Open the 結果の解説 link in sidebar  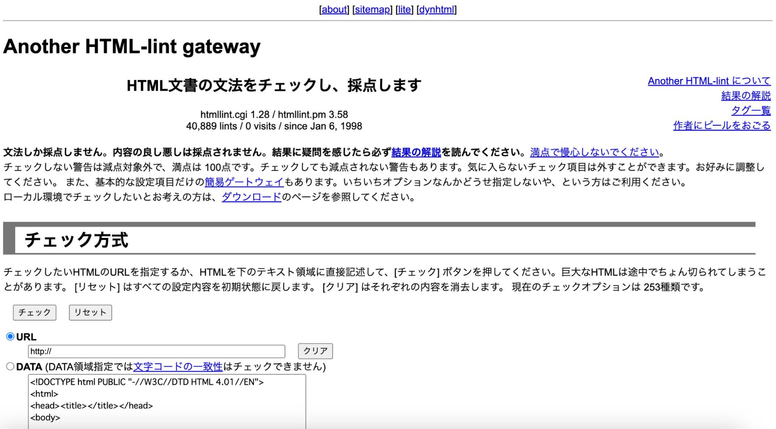(746, 96)
